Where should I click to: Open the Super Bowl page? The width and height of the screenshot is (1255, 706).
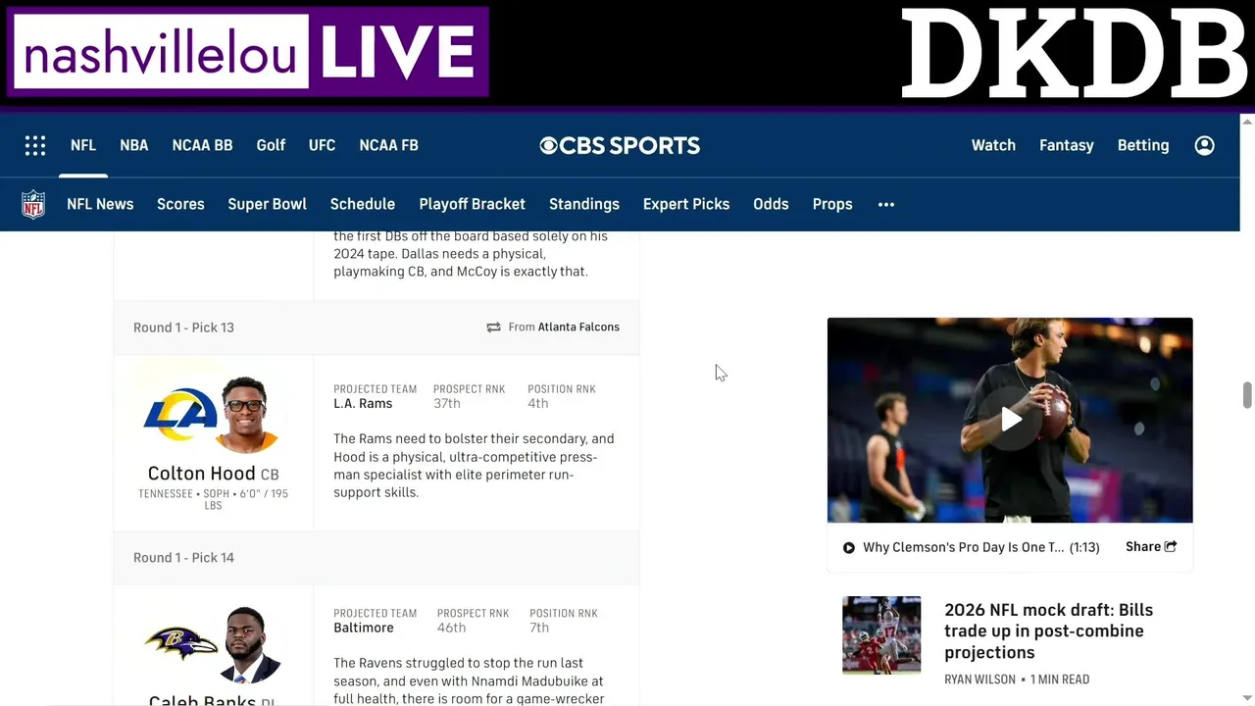(268, 204)
